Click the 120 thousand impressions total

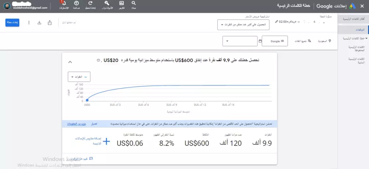point(231,143)
